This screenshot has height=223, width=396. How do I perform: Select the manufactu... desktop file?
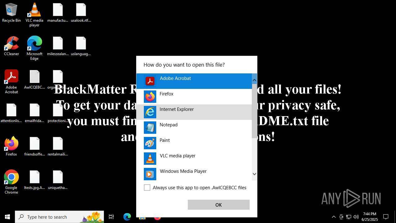[58, 13]
